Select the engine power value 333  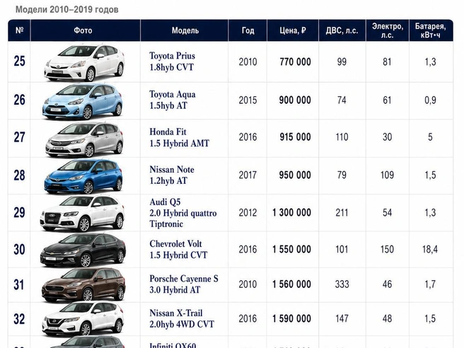point(342,284)
